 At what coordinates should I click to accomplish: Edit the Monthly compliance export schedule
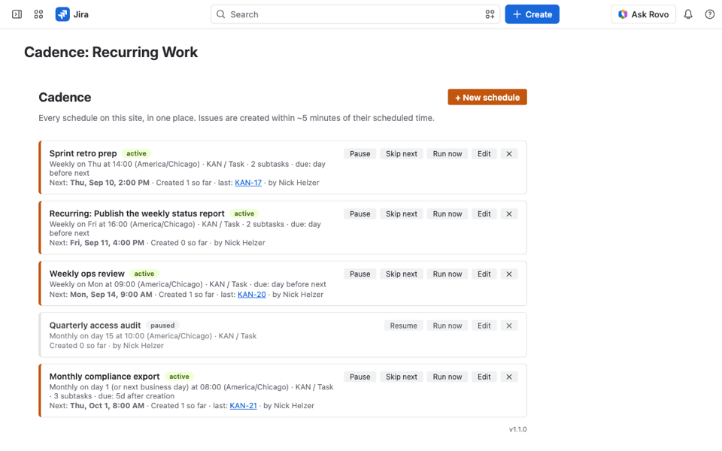click(484, 377)
